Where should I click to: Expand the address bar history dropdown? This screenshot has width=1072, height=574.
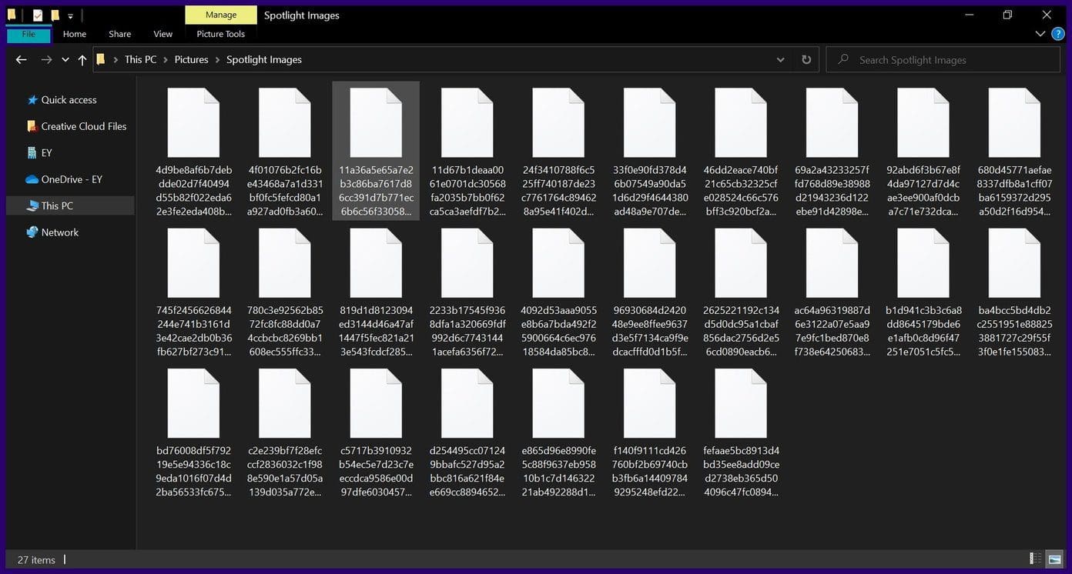[x=780, y=59]
